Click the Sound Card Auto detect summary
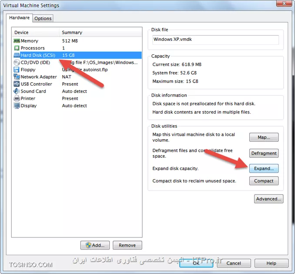 pyautogui.click(x=74, y=91)
